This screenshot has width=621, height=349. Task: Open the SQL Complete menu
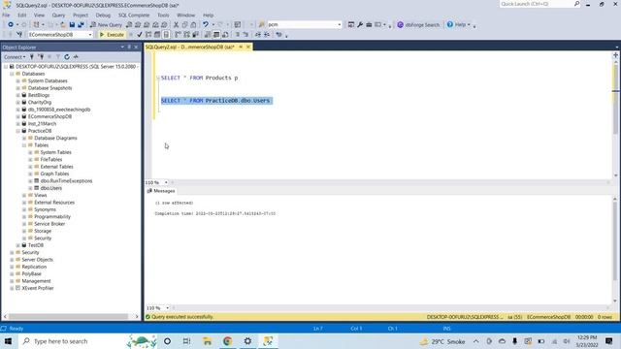(x=134, y=16)
